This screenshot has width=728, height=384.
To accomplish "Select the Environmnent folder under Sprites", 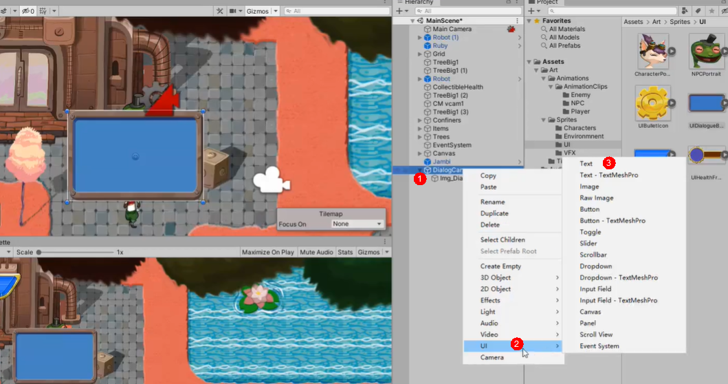I will point(584,136).
